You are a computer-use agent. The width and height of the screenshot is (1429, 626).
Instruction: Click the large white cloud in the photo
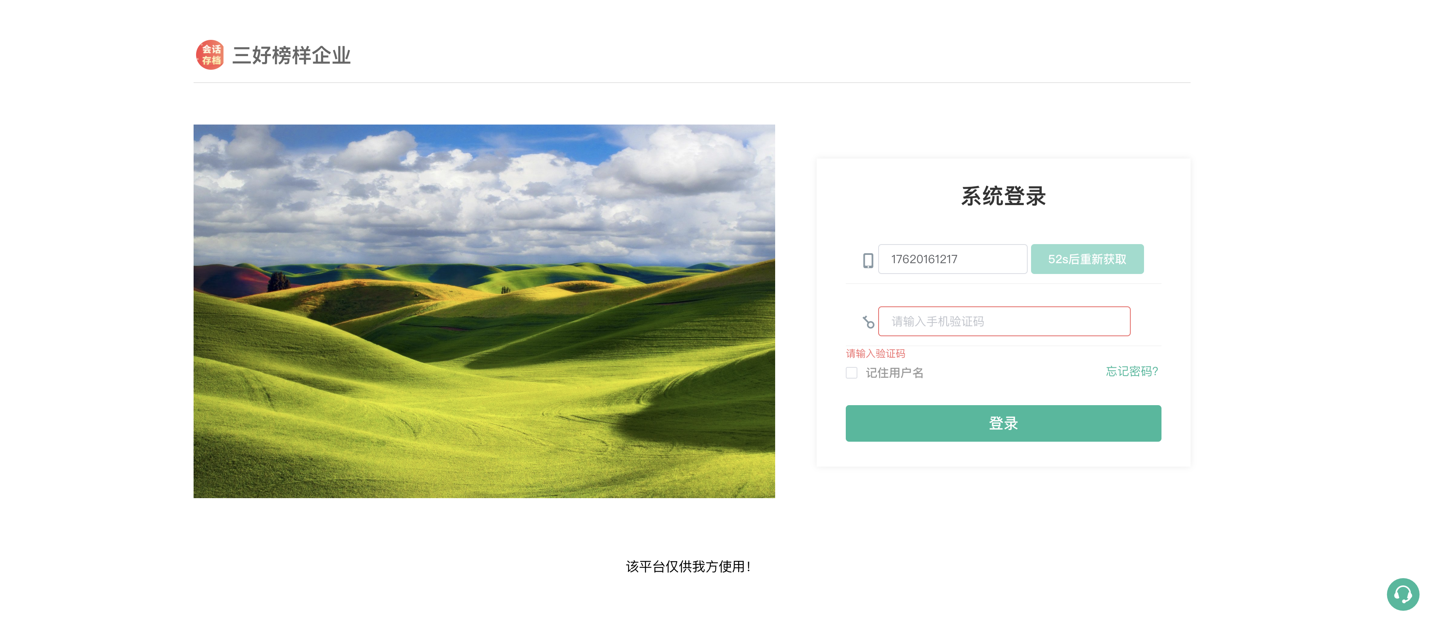683,161
